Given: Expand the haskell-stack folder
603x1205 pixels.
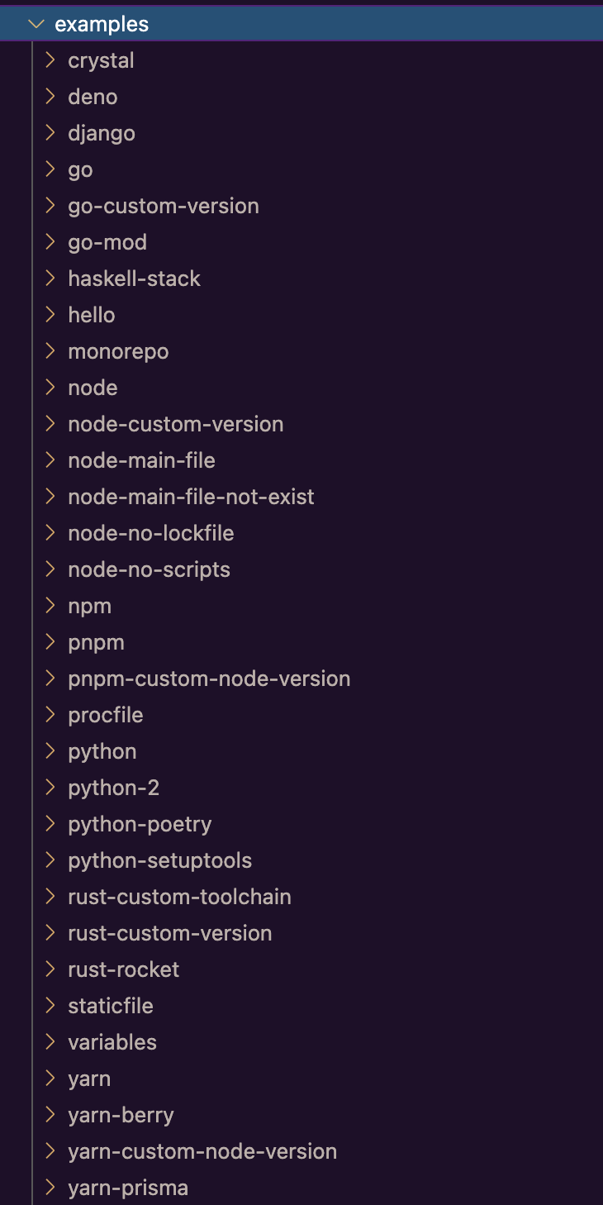Looking at the screenshot, I should [x=50, y=278].
